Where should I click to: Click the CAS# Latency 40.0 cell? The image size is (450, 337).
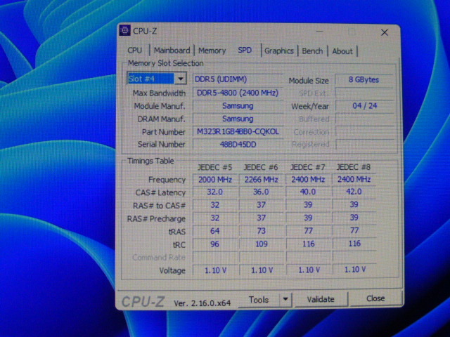coord(308,192)
